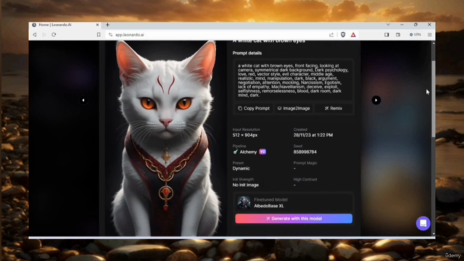Reload the Leonardo.Ai page
This screenshot has height=261, width=464.
coord(54,35)
